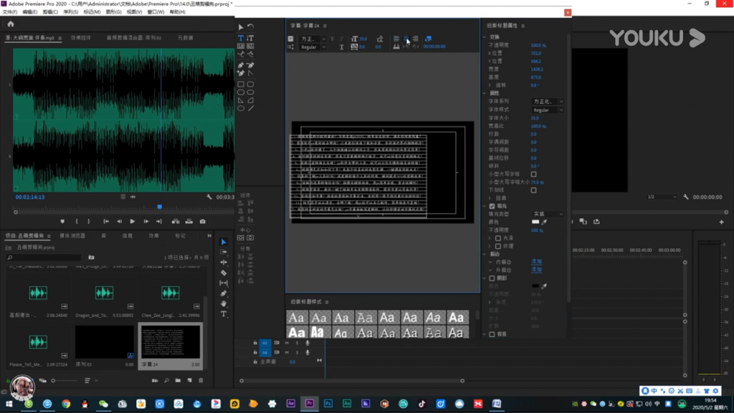
Task: Open the 序列(S) menu
Action: click(71, 12)
